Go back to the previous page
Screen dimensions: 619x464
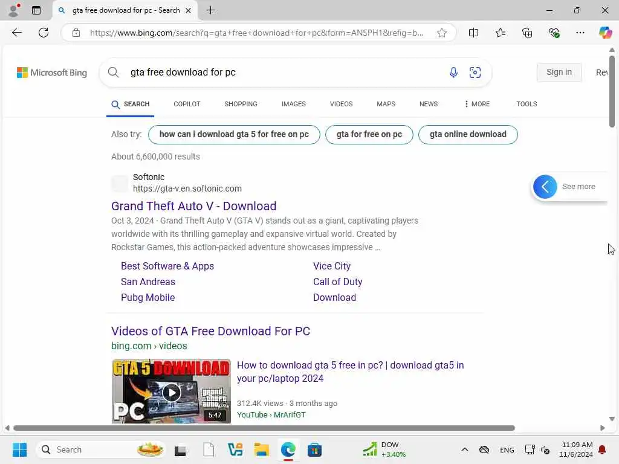[x=17, y=33]
